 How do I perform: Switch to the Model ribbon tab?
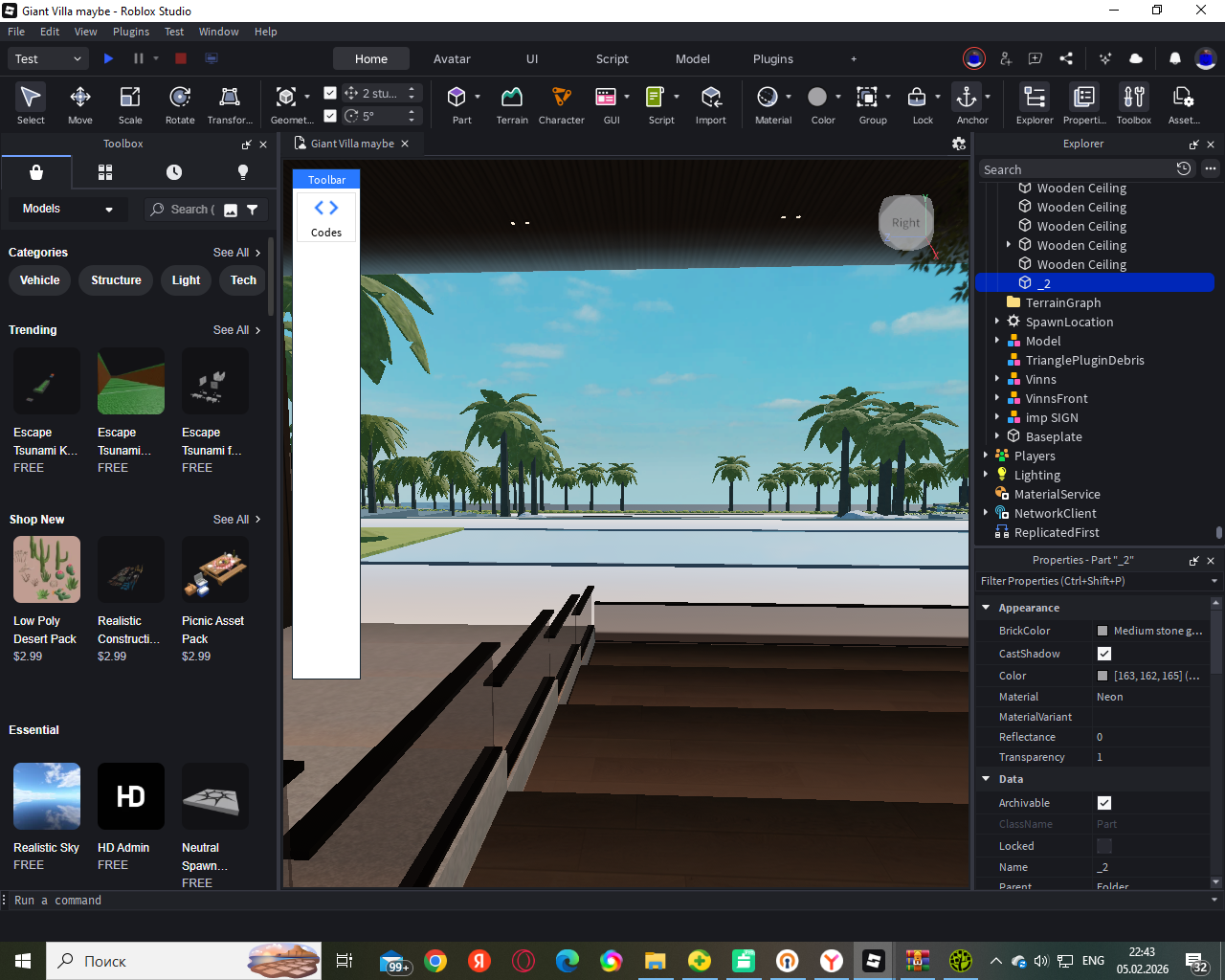693,58
